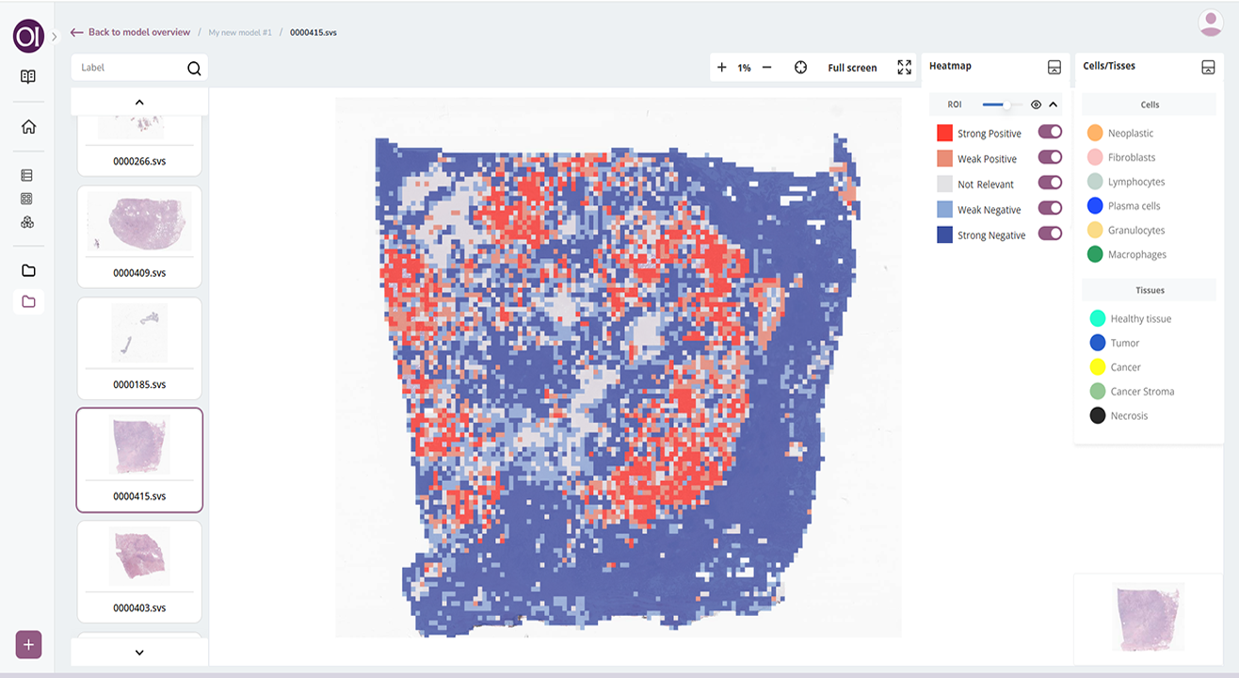Viewport: 1239px width, 678px height.
Task: Disable the Strong Positive toggle
Action: click(x=1050, y=133)
